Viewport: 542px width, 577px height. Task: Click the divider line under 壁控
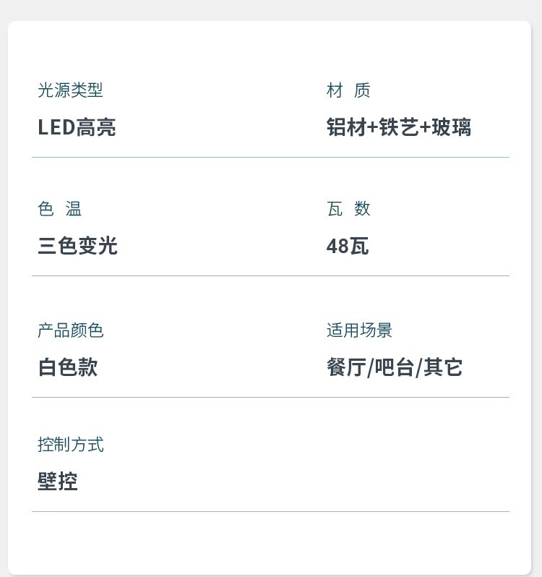click(270, 511)
